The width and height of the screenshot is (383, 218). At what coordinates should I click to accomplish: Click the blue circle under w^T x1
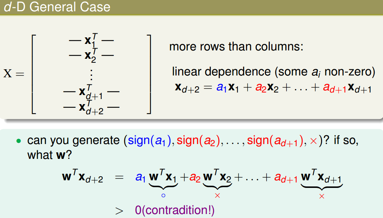pyautogui.click(x=164, y=196)
